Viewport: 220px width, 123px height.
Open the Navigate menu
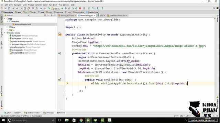tap(18, 5)
